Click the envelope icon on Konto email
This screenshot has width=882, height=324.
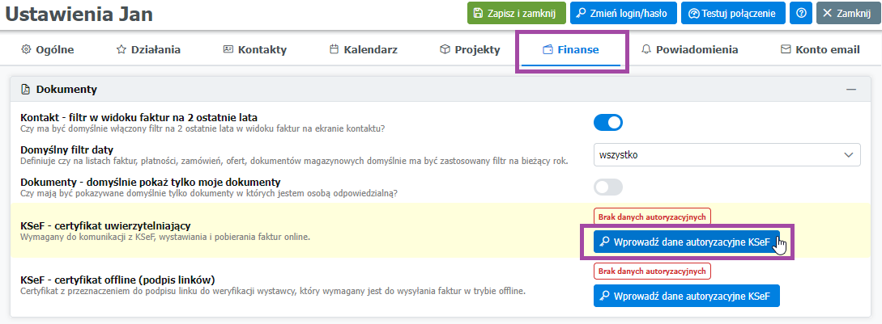(x=786, y=49)
